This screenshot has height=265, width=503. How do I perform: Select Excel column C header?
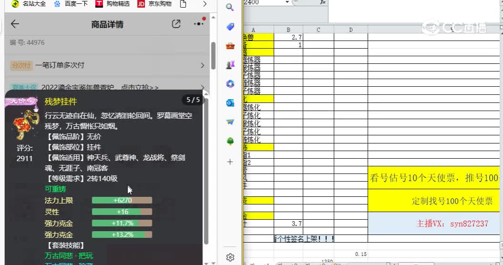pyautogui.click(x=318, y=30)
